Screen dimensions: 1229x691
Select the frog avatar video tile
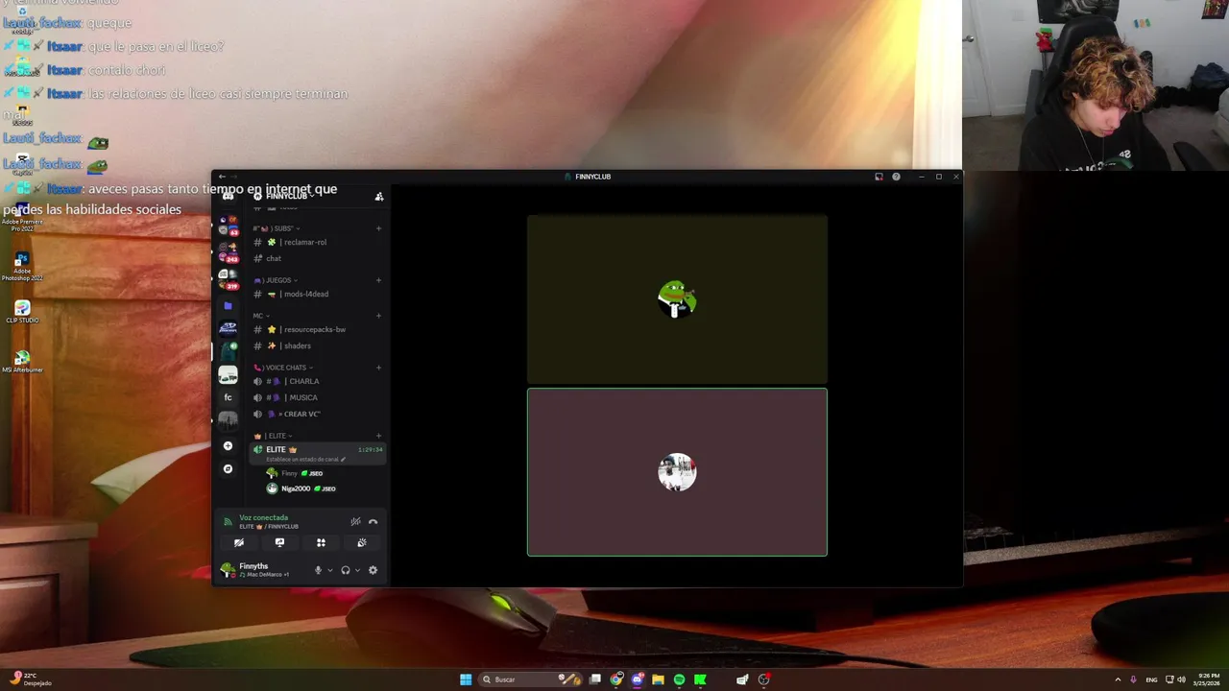point(677,299)
